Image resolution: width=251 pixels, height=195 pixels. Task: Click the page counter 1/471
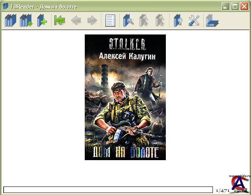coord(223,191)
